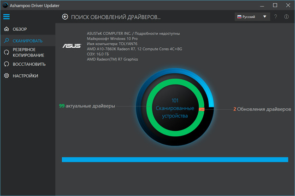
Task: Select the ВОССТАНОВИТЬ menu item label
Action: point(29,64)
